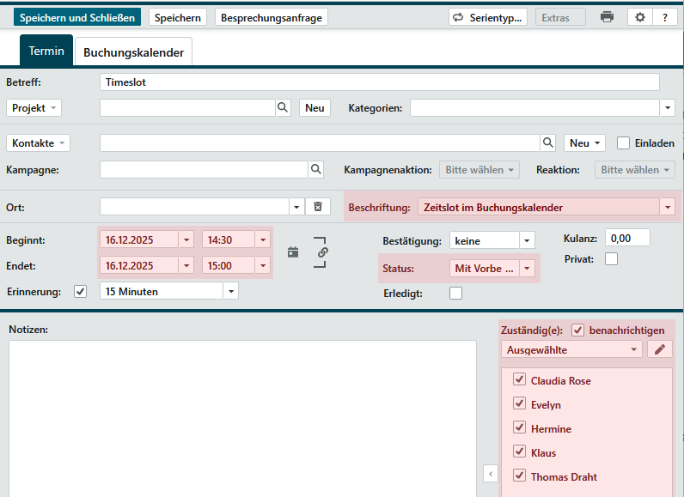Viewport: 684px width, 497px height.
Task: Click the trash icon next to Ort
Action: click(317, 207)
